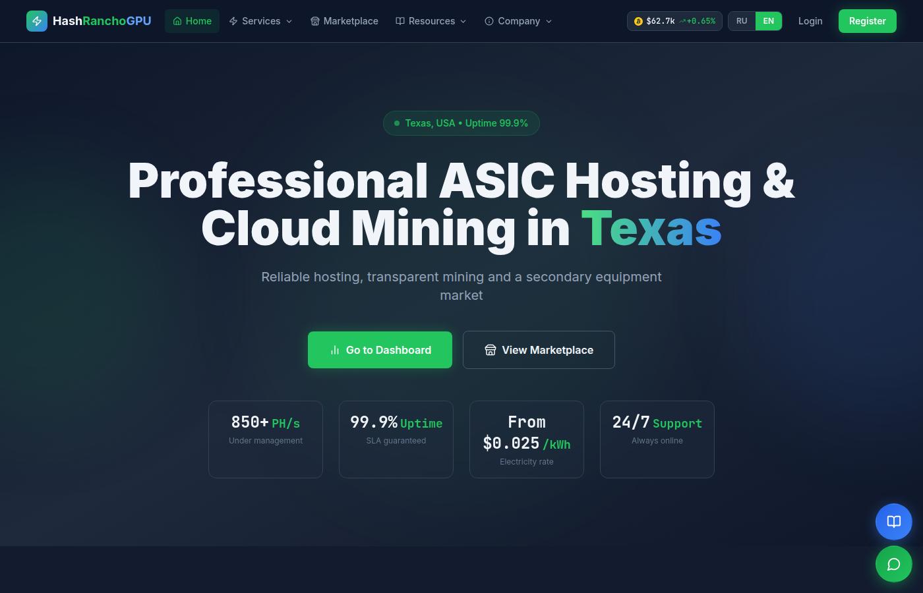This screenshot has width=923, height=593.
Task: Expand the Services chevron arrow
Action: [x=289, y=21]
